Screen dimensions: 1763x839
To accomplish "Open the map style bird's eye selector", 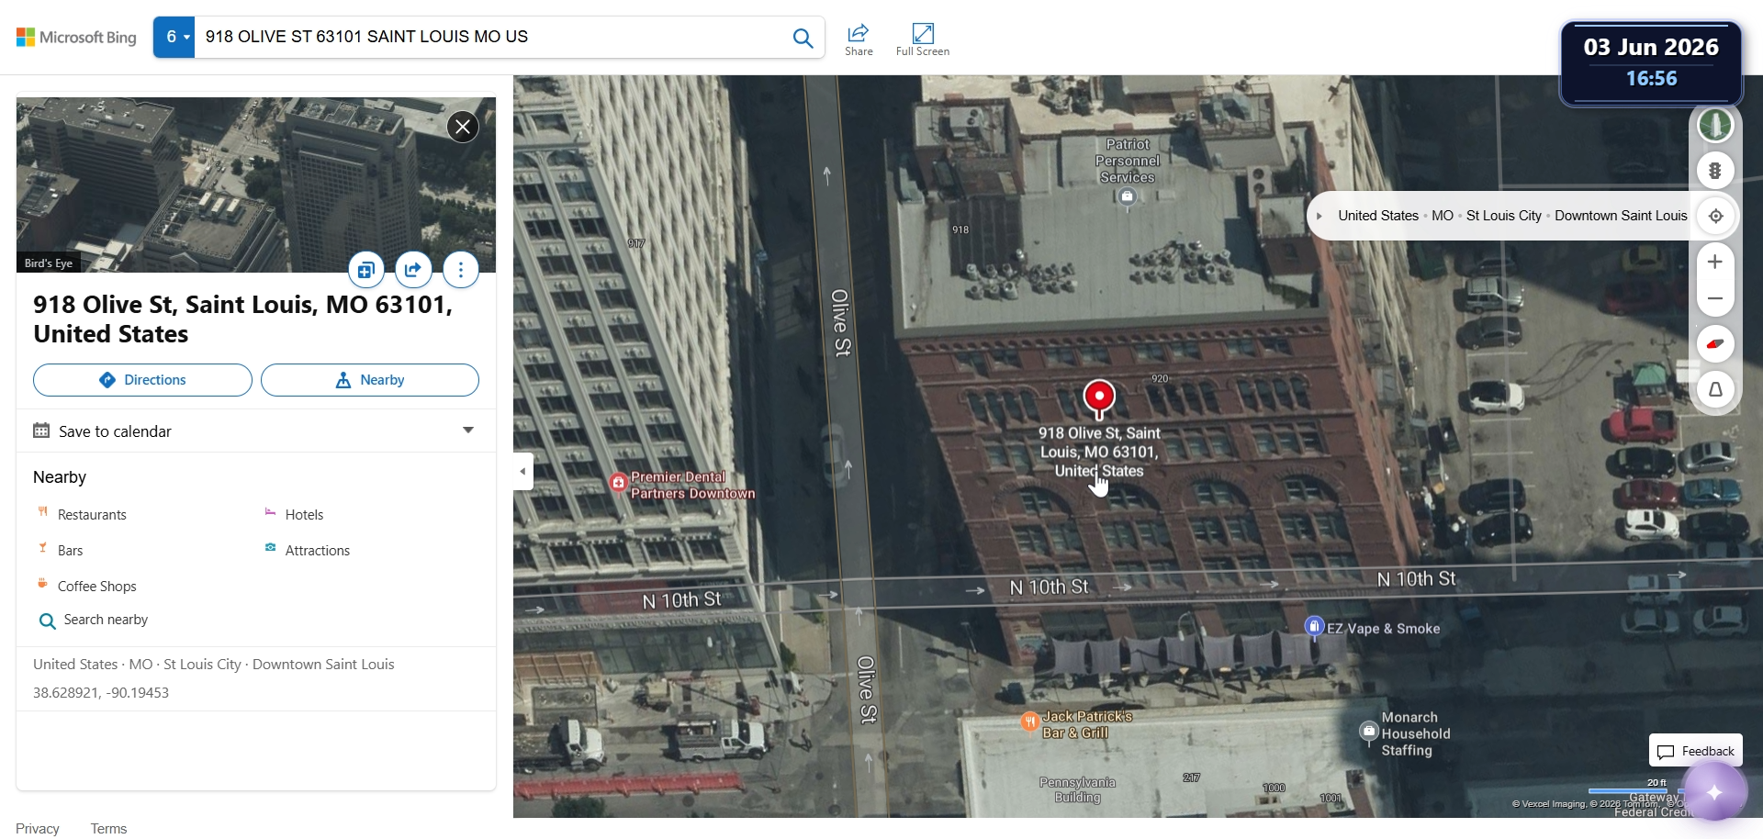I will coord(1715,125).
